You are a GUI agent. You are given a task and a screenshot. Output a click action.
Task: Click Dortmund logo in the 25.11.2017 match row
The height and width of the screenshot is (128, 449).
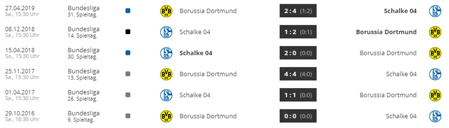coord(166,74)
